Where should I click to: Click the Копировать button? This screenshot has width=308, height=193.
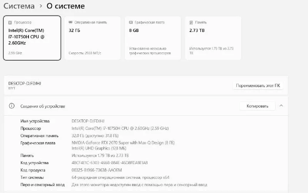point(257,106)
